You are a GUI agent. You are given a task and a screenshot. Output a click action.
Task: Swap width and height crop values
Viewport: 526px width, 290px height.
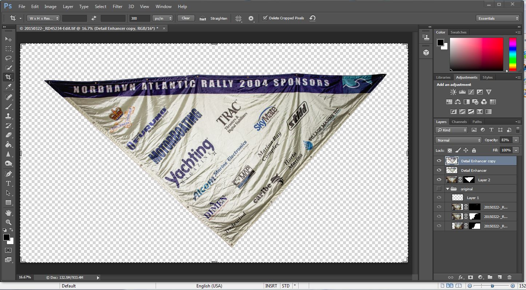[94, 18]
